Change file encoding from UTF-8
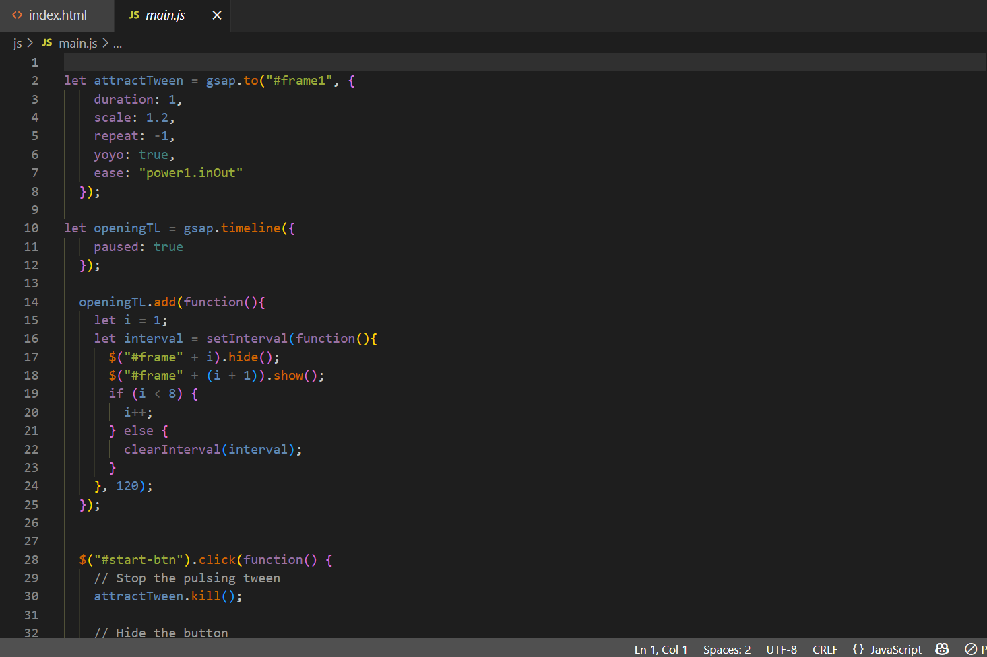Screen dimensions: 987x657 [x=781, y=649]
